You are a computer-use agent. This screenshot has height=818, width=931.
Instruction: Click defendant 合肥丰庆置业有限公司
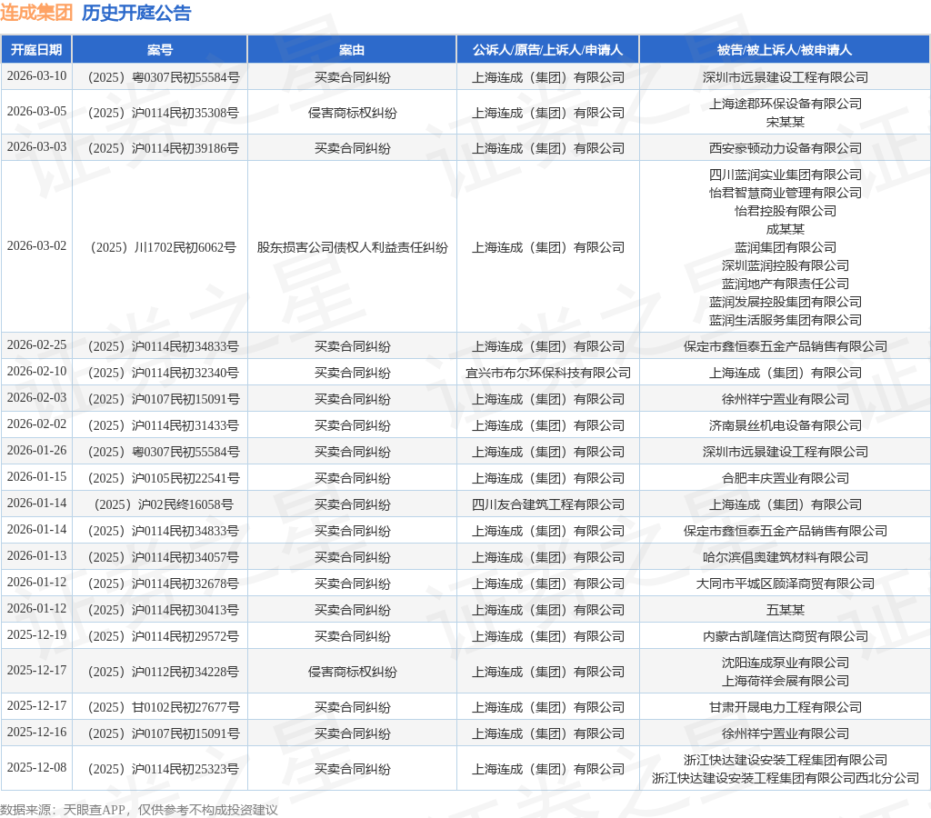785,478
